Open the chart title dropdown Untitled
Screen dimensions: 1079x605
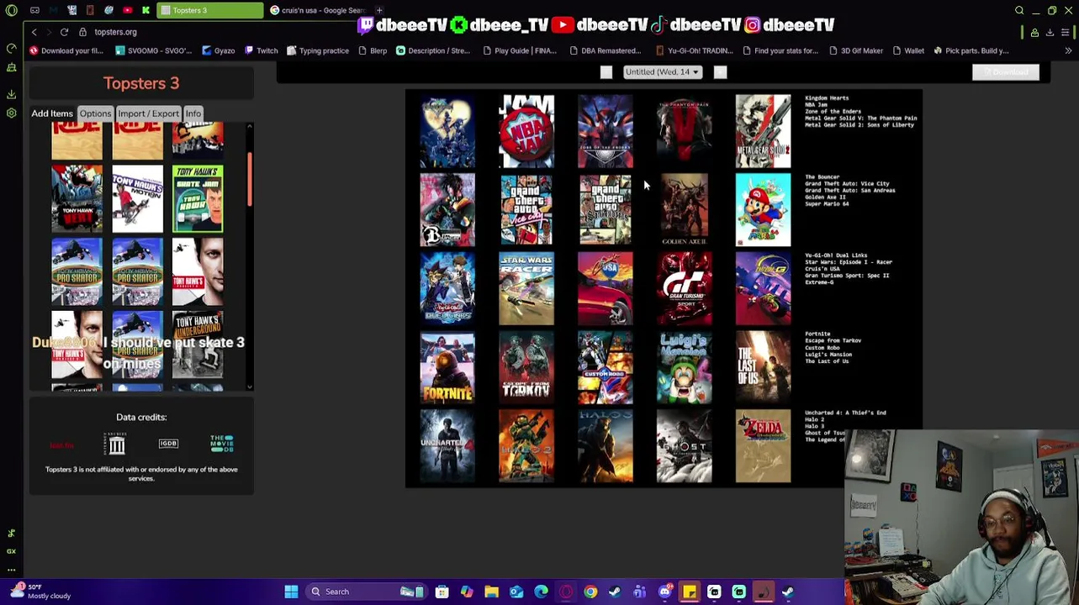663,71
